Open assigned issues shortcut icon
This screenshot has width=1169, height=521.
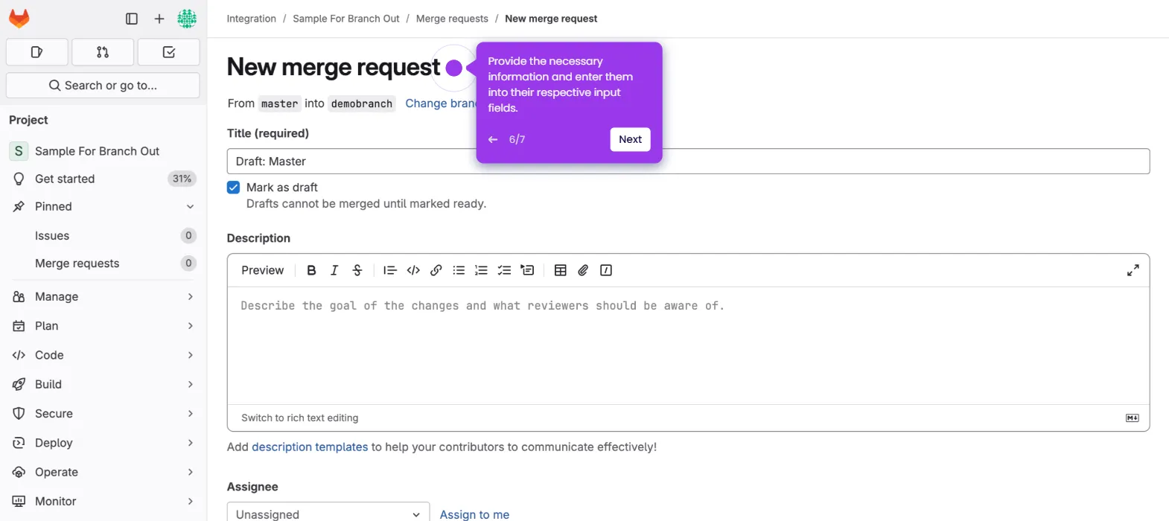[x=37, y=52]
